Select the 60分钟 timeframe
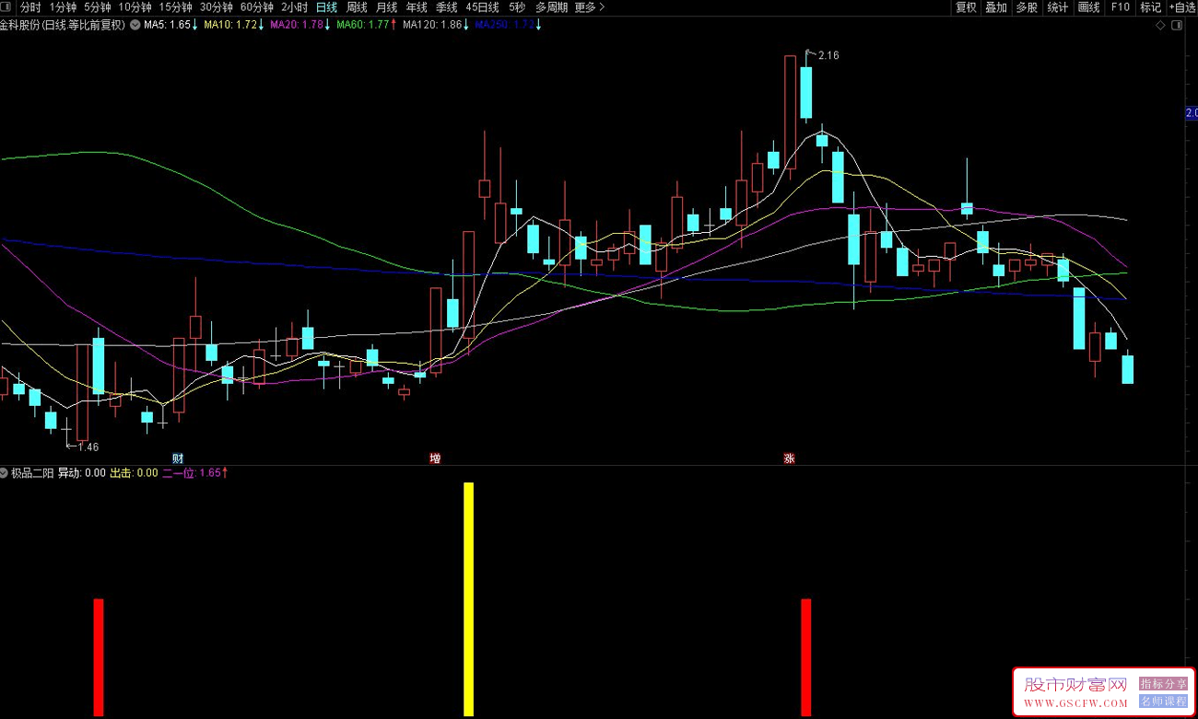The image size is (1198, 719). click(x=256, y=7)
